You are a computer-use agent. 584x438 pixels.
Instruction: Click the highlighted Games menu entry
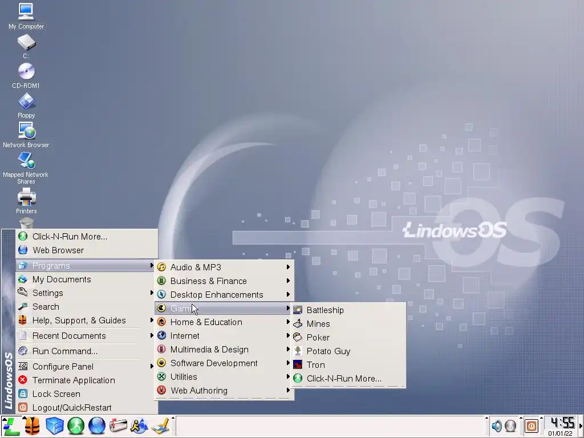(x=224, y=309)
